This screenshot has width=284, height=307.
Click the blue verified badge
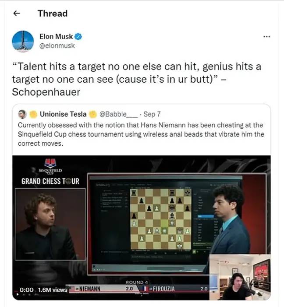[78, 37]
